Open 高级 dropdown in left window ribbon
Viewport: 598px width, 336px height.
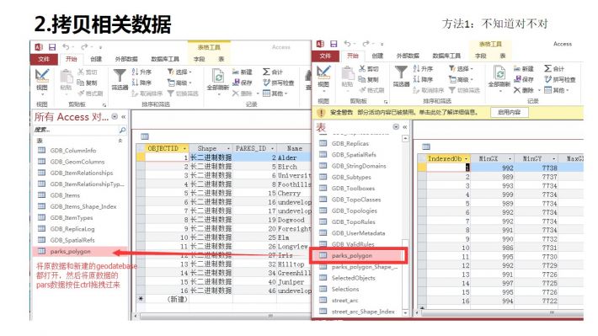click(x=179, y=83)
